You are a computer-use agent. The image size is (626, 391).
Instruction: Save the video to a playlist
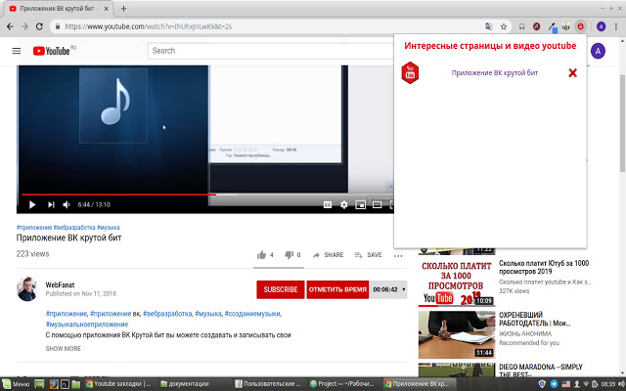click(x=368, y=254)
